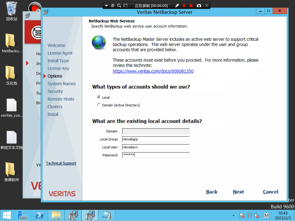Switch to the Security step in the sidebar
The image size is (295, 221).
point(55,91)
